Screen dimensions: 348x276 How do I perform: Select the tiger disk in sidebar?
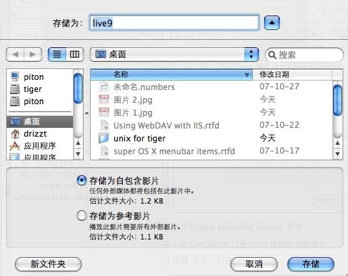click(32, 89)
